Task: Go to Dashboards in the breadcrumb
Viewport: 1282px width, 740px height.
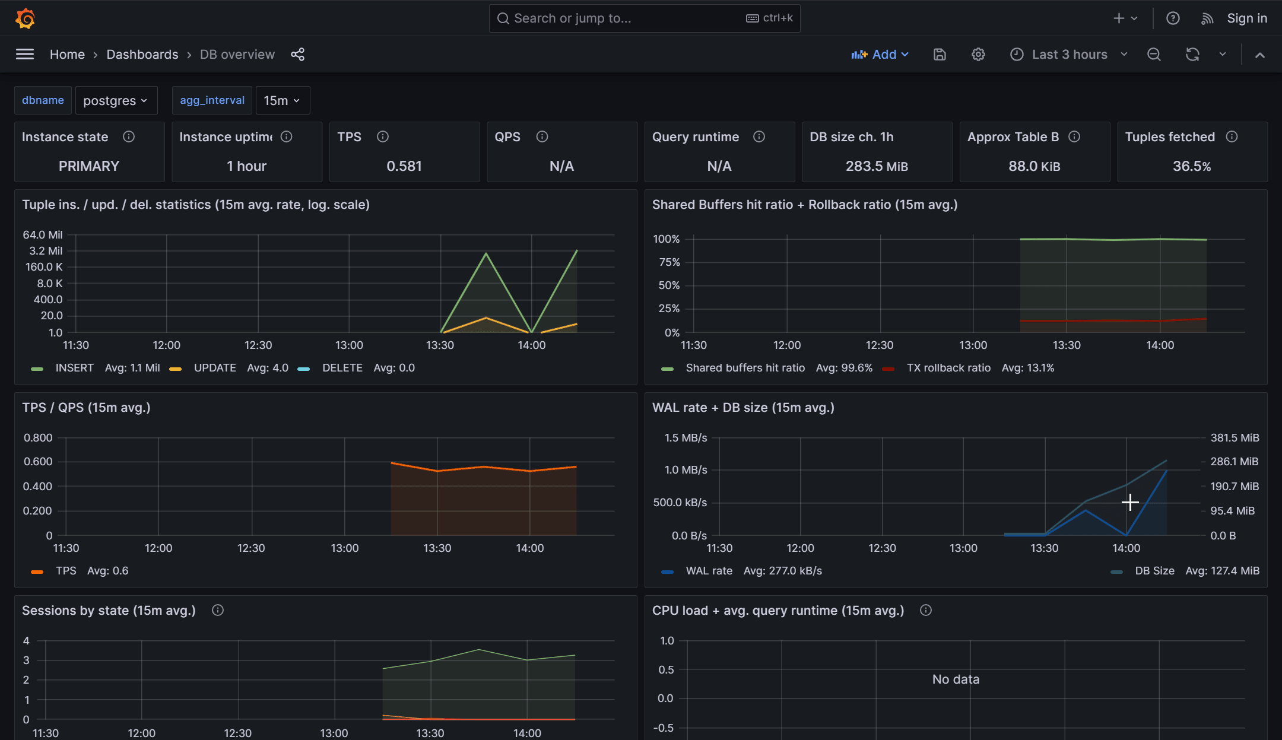Action: click(142, 55)
